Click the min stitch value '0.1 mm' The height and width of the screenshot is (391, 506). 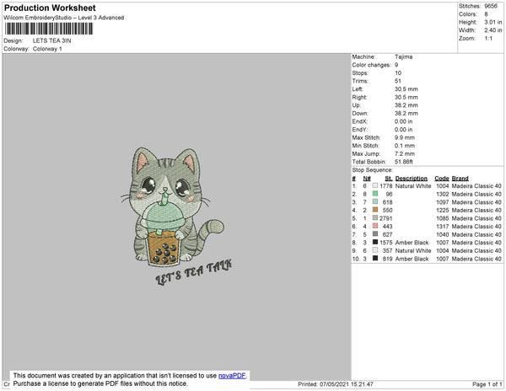click(x=405, y=146)
